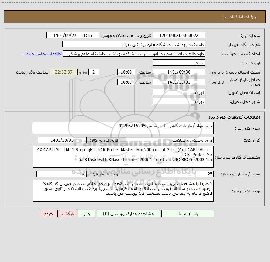Click the تاریخ نیاز به کالا label
This screenshot has height=262, width=270.
coord(104,140)
